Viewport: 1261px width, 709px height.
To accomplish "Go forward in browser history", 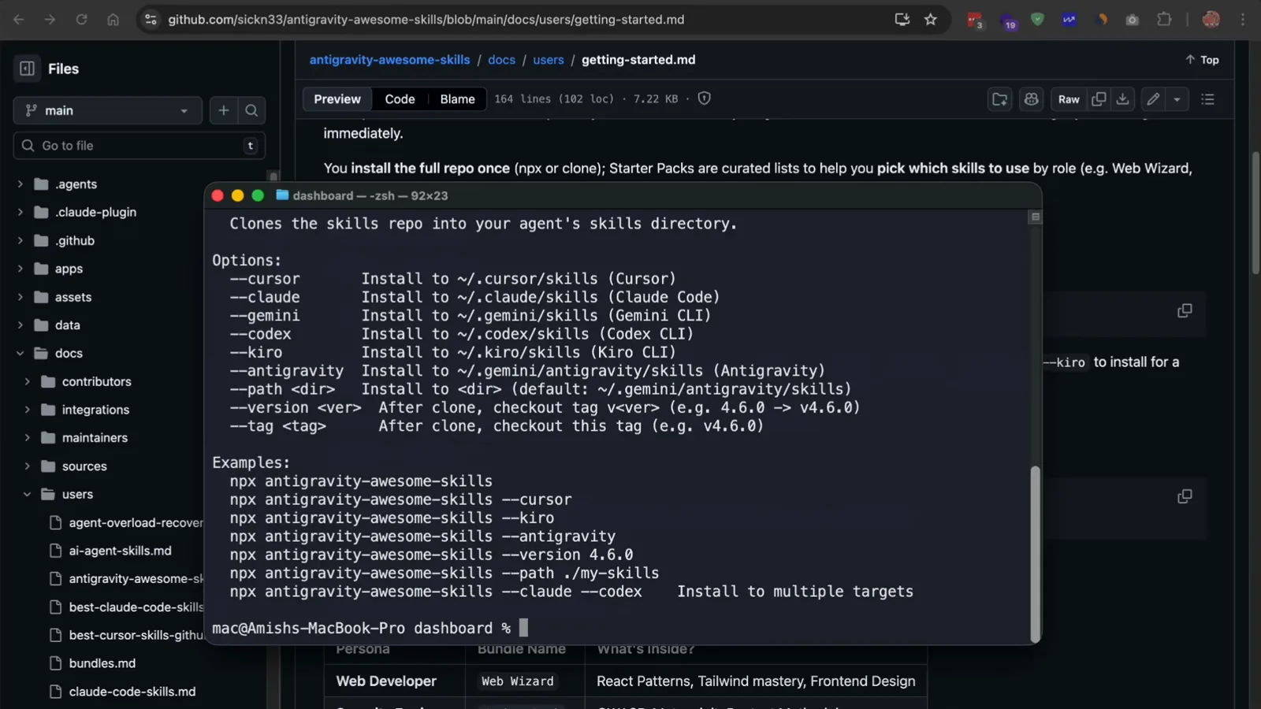I will [x=50, y=20].
